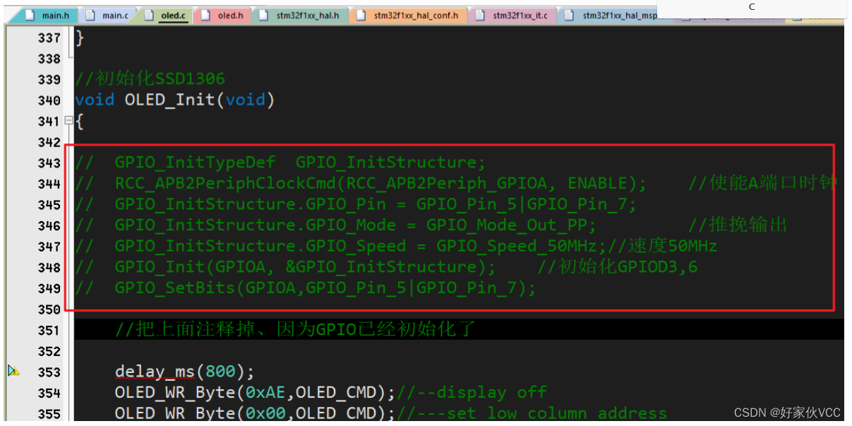Click line number 350 in the gutter
Viewport: 852px width, 426px height.
click(x=49, y=309)
